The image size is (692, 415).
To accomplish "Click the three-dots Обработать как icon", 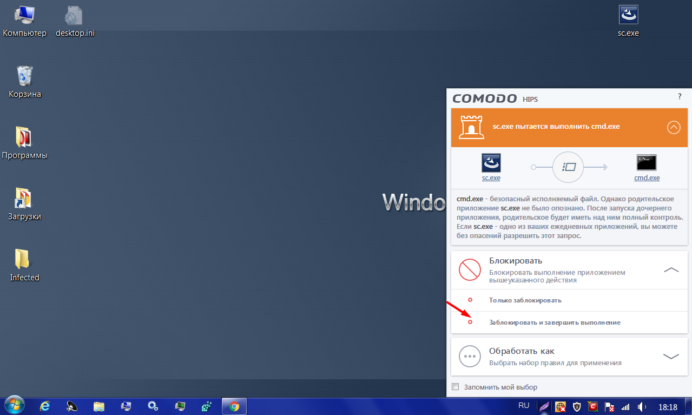I will point(470,356).
